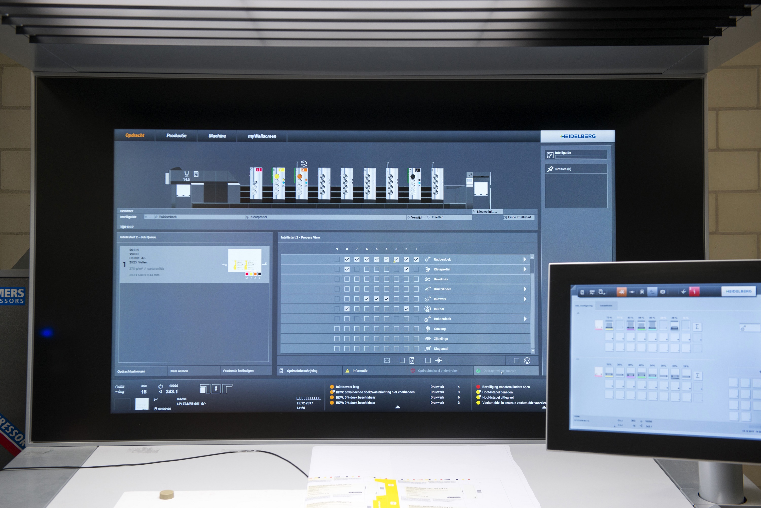The width and height of the screenshot is (761, 508).
Task: Click the Item wissen button
Action: pos(194,371)
